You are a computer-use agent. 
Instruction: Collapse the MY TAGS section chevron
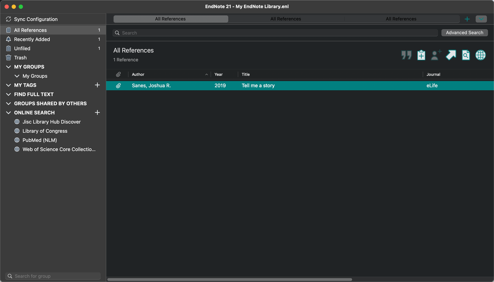8,85
